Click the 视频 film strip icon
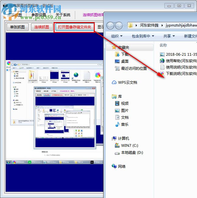 tap(117, 104)
